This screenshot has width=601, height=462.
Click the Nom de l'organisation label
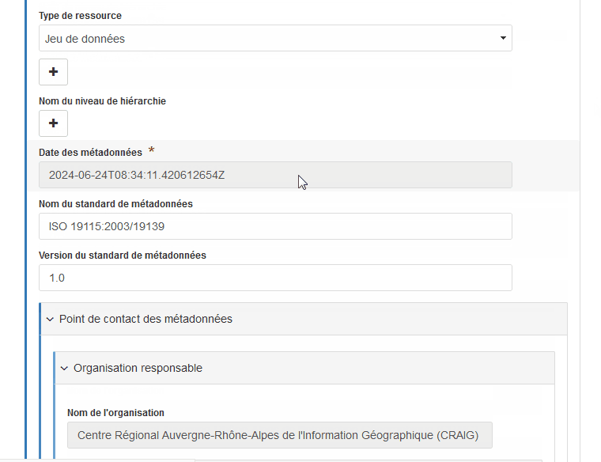(x=115, y=413)
